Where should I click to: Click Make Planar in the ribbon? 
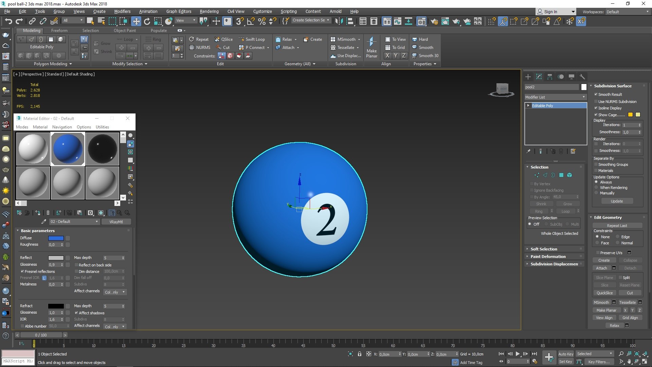pos(372,48)
